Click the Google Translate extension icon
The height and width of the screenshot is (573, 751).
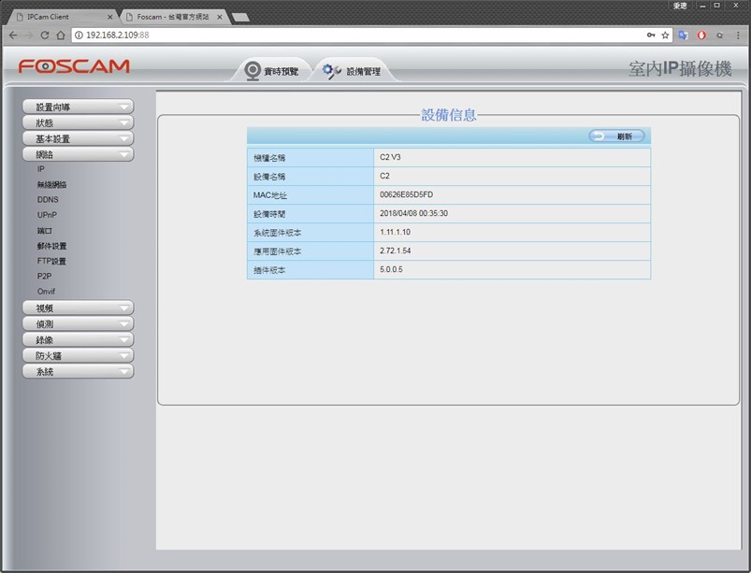click(x=683, y=35)
